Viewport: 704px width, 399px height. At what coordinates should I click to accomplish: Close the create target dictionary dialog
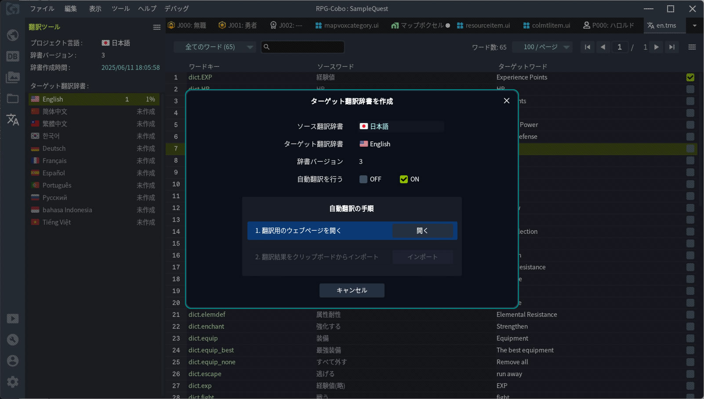[x=506, y=101]
